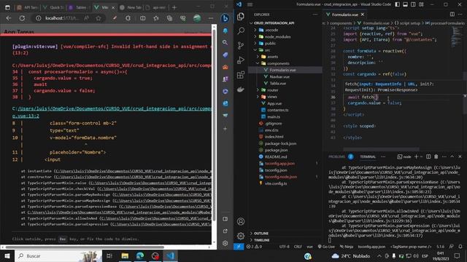467x262 pixels.
Task: Open the Windows Start menu
Action: point(7,255)
